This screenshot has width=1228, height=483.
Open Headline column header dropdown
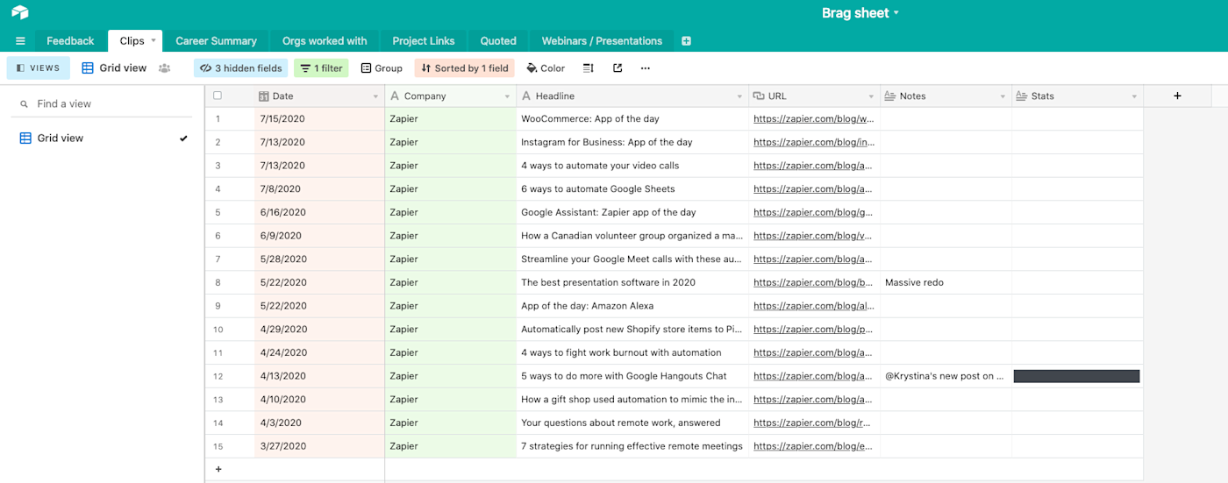click(x=739, y=96)
